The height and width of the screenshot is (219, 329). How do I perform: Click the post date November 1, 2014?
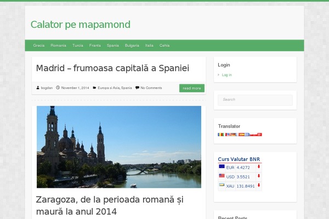(x=75, y=88)
